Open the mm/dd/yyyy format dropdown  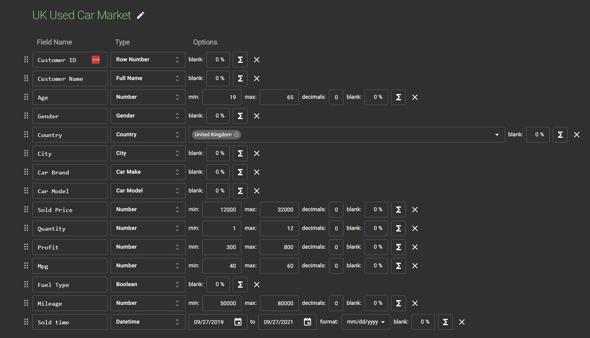click(x=366, y=322)
